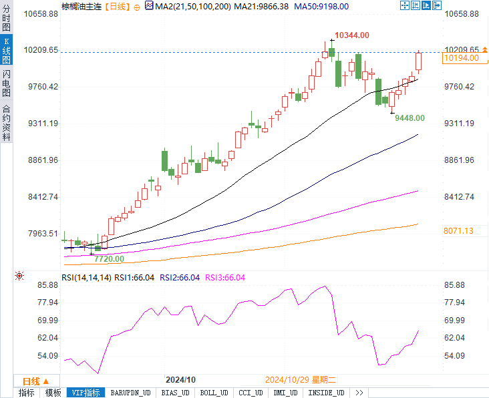Toggle the highlighted auto-scale axis icon
489x398 pixels.
[426, 5]
